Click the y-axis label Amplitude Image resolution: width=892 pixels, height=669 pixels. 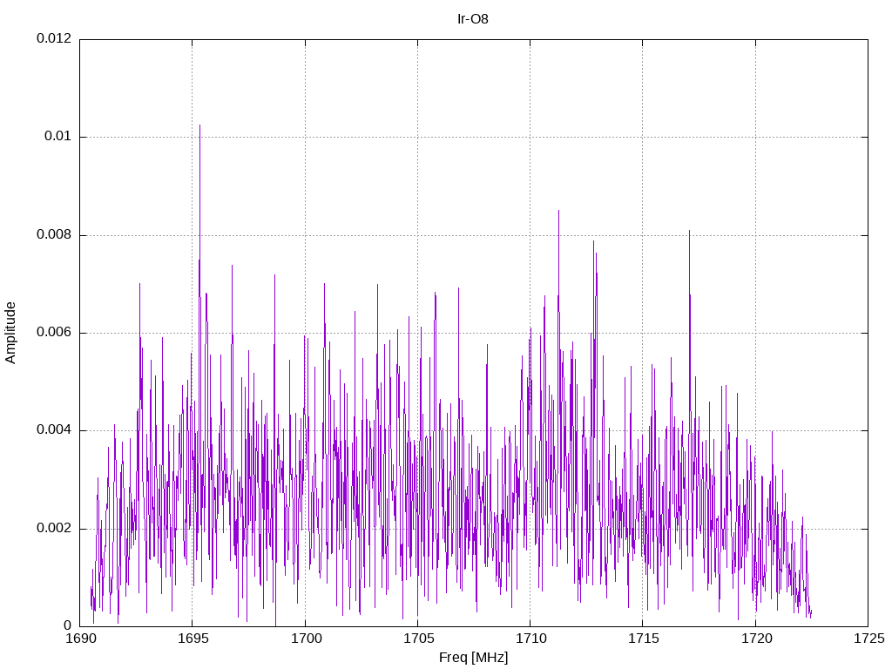pos(10,333)
